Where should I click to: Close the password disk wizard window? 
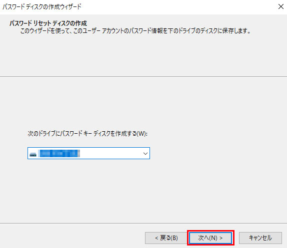point(281,7)
